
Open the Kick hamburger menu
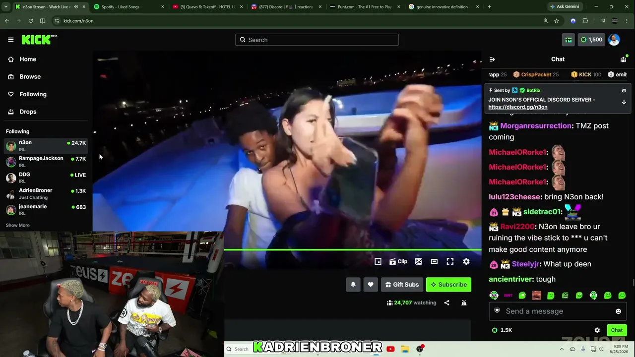[x=10, y=40]
